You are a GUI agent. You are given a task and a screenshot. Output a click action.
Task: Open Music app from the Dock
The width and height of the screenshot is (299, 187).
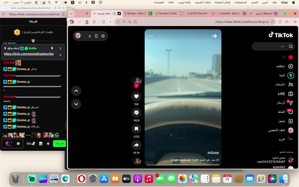point(149,179)
